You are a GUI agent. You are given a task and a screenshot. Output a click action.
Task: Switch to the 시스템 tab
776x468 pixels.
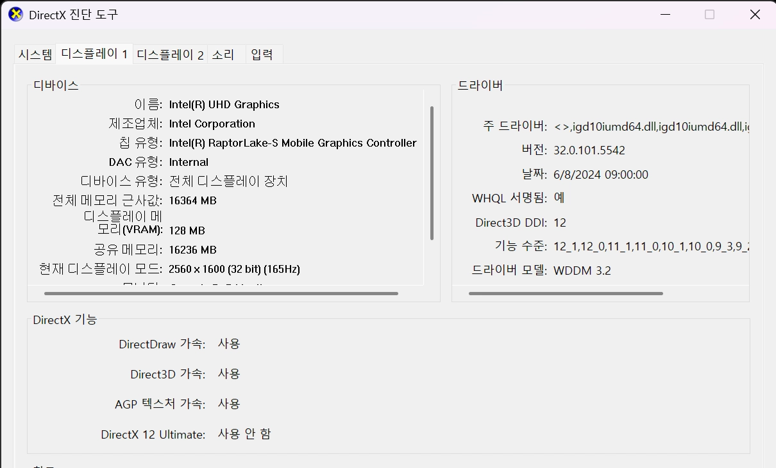pos(35,54)
